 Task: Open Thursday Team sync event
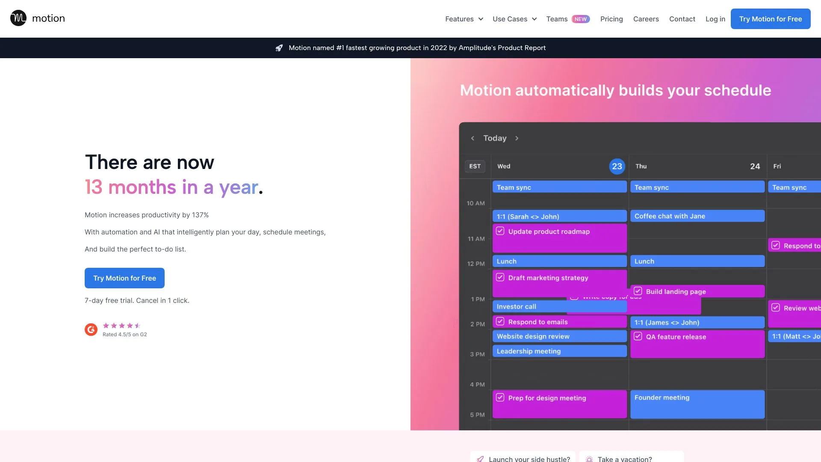point(697,187)
